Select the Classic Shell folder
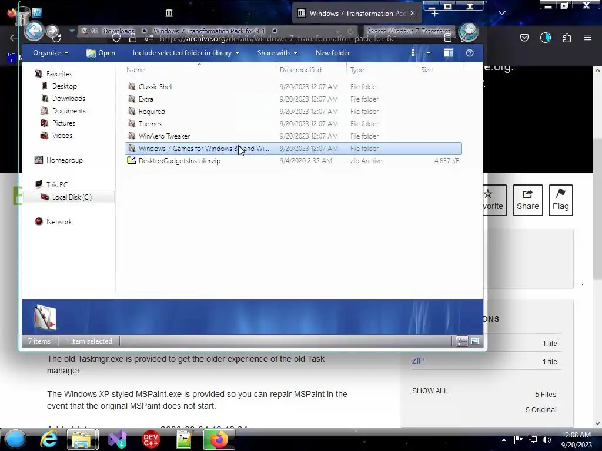 pyautogui.click(x=293, y=87)
